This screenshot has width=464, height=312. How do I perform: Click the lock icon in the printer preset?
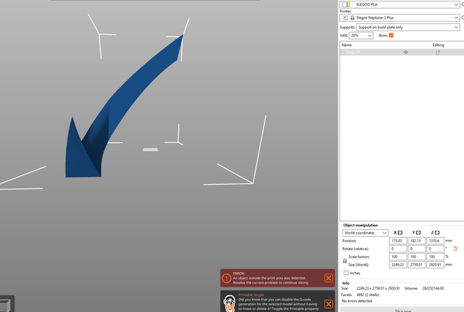(352, 17)
